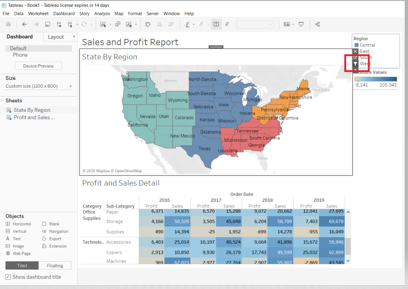Sort descending using toolbar icon

[171, 24]
